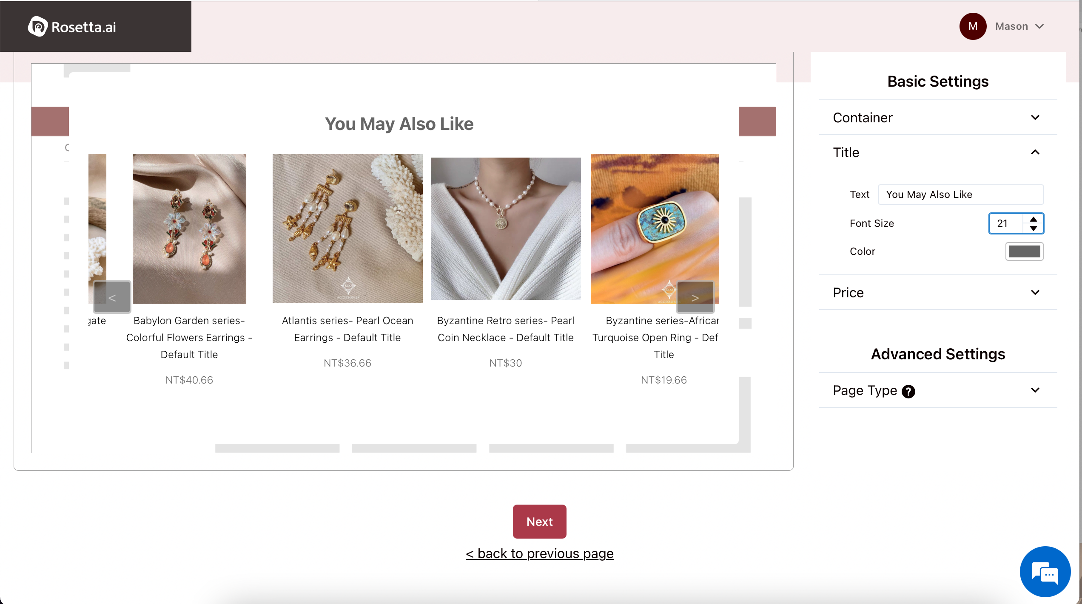
Task: Expand the Page Type advanced section
Action: [1035, 390]
